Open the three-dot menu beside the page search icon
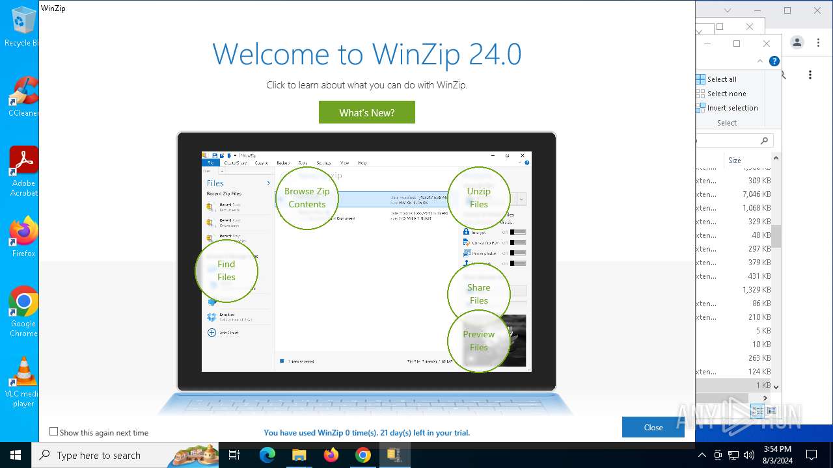 click(x=810, y=75)
